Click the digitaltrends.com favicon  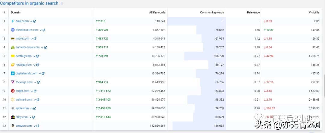click(13, 74)
